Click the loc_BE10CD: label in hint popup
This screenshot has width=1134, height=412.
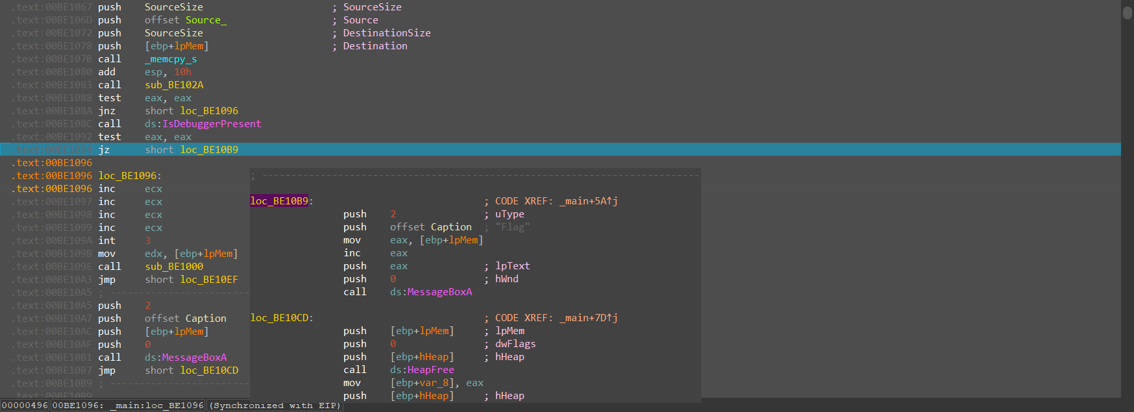282,318
